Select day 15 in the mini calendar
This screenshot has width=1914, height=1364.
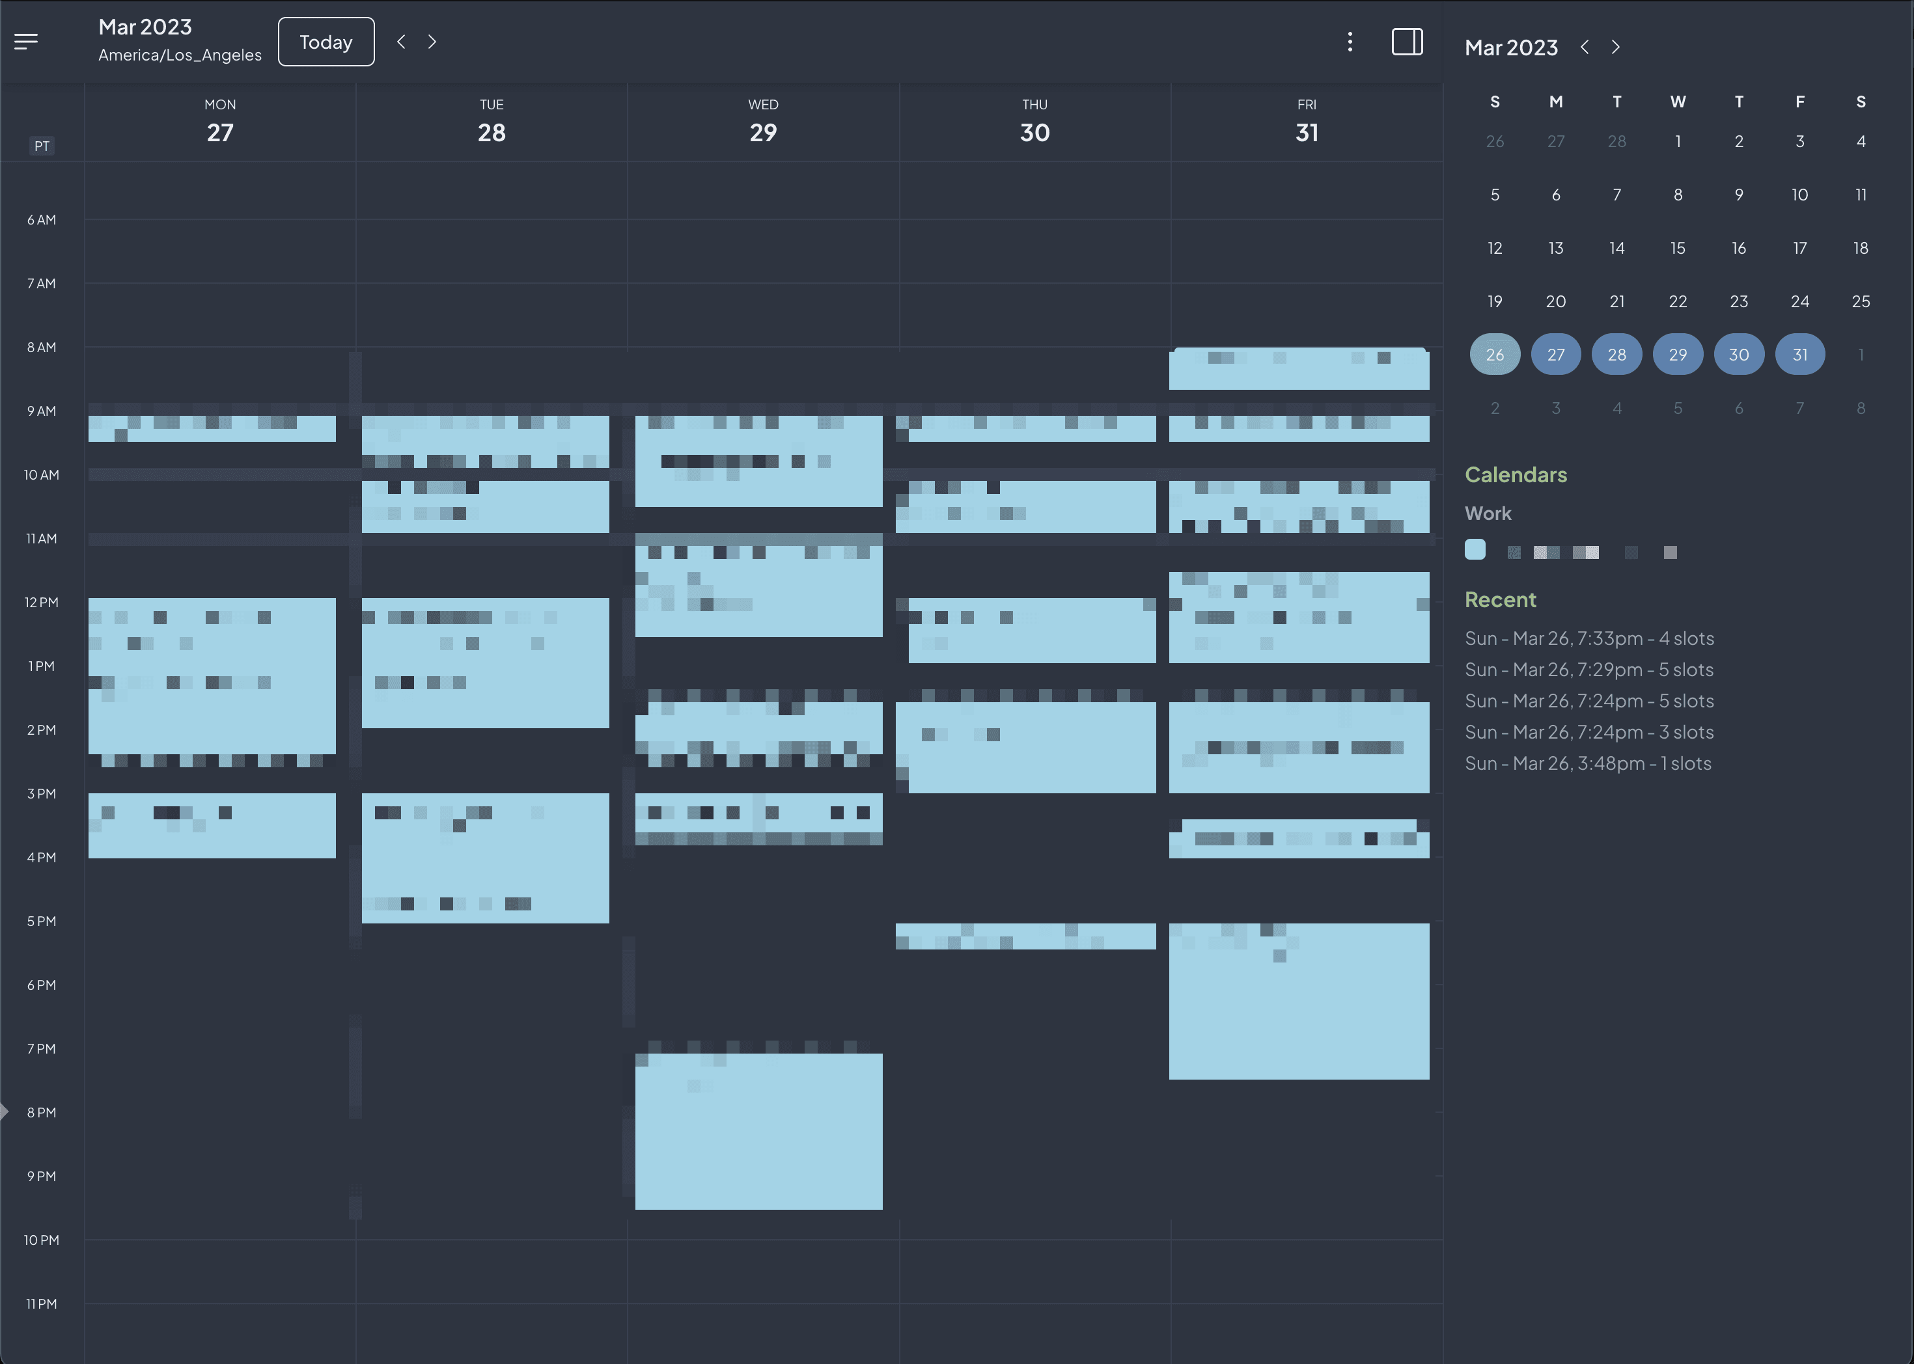1677,248
